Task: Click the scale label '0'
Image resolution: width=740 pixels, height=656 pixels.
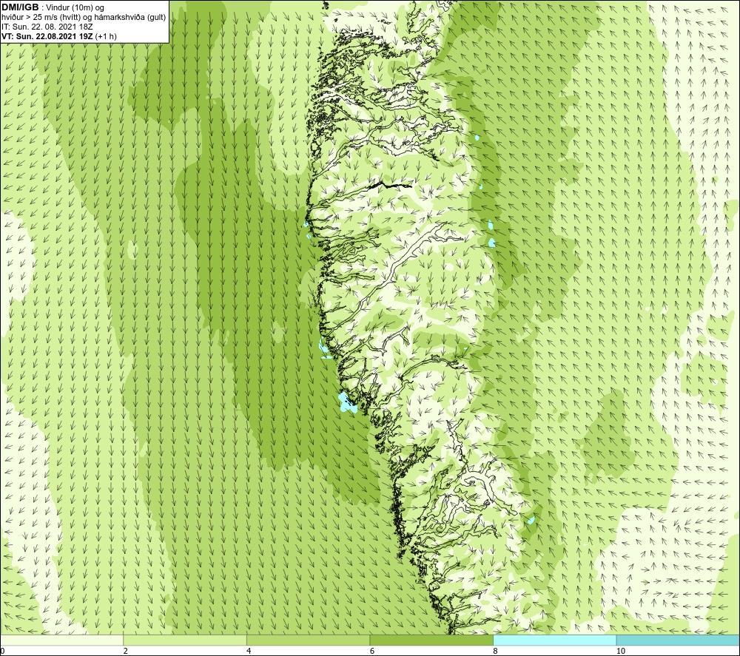Action: coord(2,652)
